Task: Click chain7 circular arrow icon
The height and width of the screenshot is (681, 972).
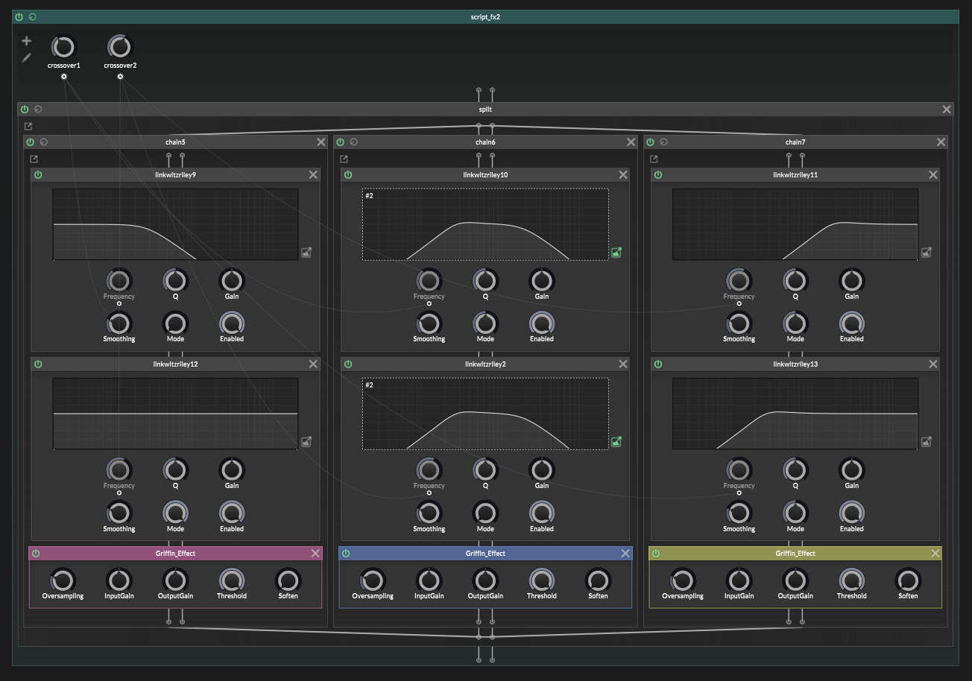Action: [664, 142]
